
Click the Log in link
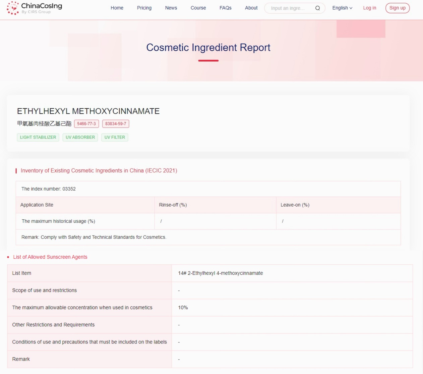[x=369, y=8]
